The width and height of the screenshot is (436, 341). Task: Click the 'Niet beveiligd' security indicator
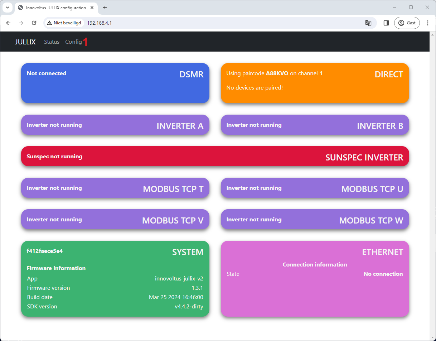pyautogui.click(x=64, y=23)
